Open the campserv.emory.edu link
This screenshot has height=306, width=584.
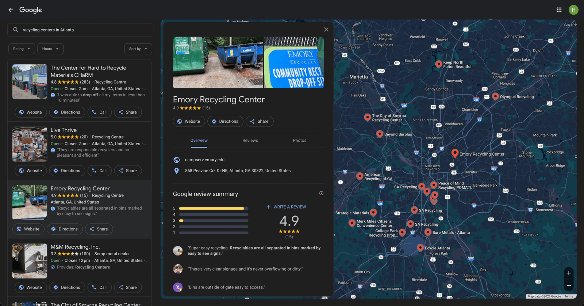point(205,160)
